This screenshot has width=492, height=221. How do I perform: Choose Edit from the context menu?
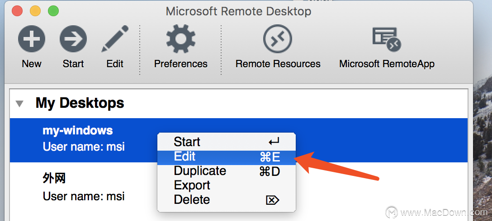(x=226, y=157)
